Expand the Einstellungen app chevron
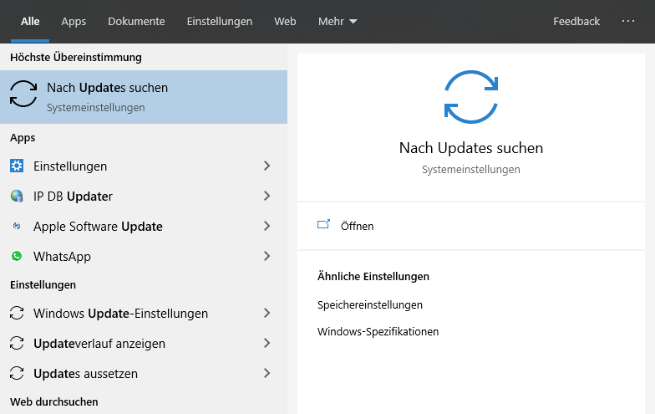 click(x=267, y=166)
